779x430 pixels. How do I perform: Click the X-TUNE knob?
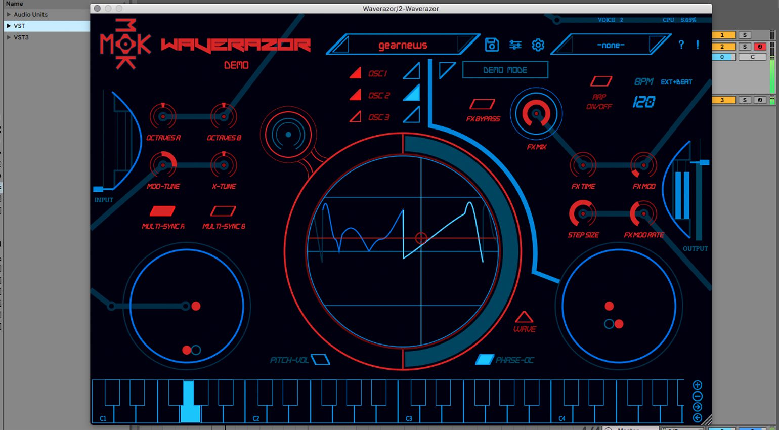[x=224, y=165]
